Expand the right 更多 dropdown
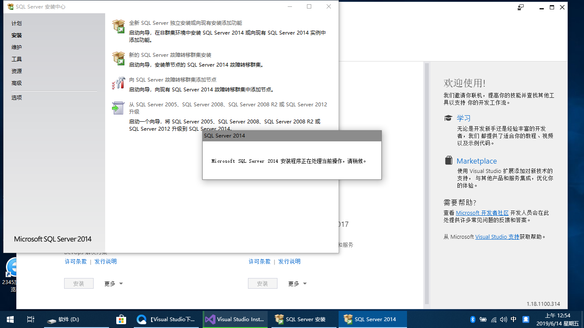Viewport: 584px width, 328px height. pyautogui.click(x=298, y=284)
